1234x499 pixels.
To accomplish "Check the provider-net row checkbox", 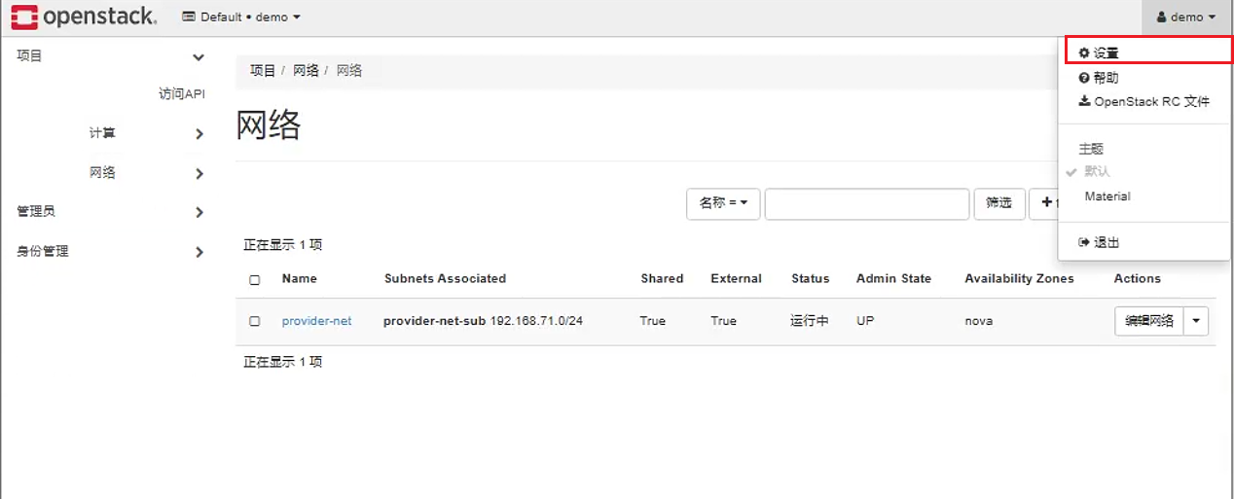I will click(255, 321).
